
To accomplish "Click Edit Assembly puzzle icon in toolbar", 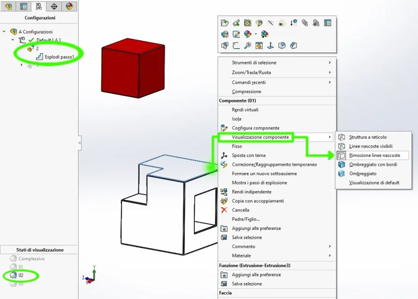I will pyautogui.click(x=248, y=23).
